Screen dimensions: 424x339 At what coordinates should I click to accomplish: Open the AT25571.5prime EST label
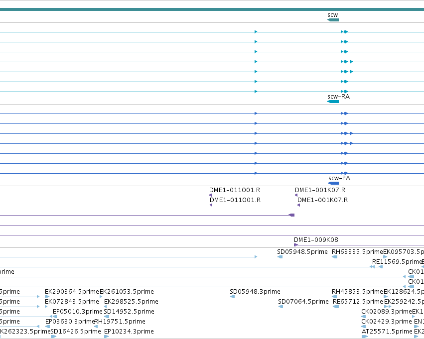click(x=387, y=331)
